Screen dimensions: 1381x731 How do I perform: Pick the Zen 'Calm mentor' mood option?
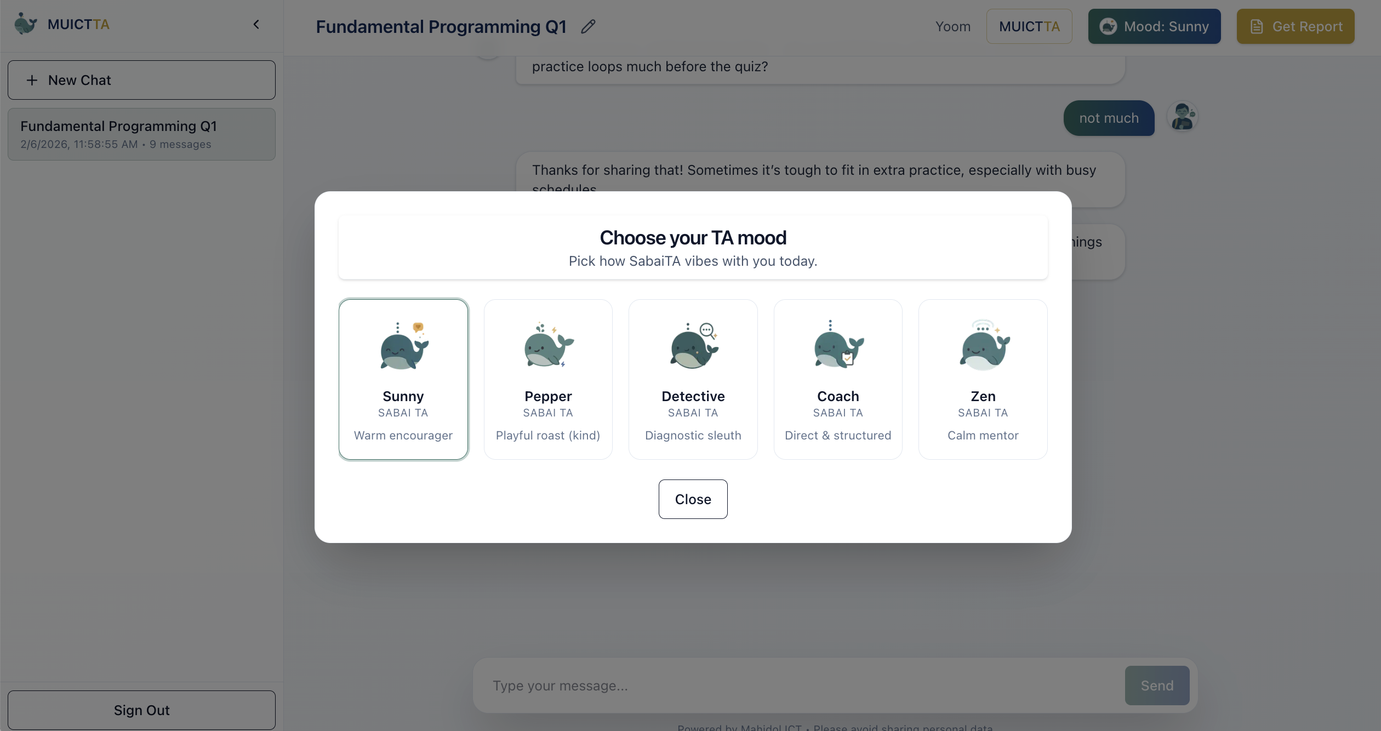click(x=983, y=379)
